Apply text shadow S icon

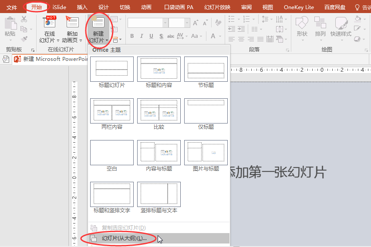pyautogui.click(x=161, y=36)
